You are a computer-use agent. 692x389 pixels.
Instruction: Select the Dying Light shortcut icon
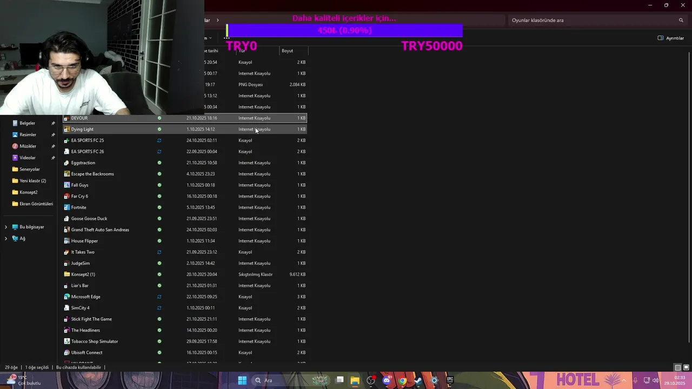tap(67, 129)
